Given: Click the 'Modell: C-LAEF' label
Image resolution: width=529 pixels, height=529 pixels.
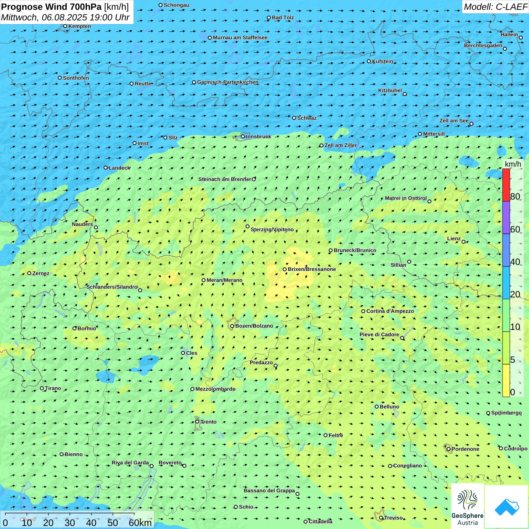Looking at the screenshot, I should point(495,7).
